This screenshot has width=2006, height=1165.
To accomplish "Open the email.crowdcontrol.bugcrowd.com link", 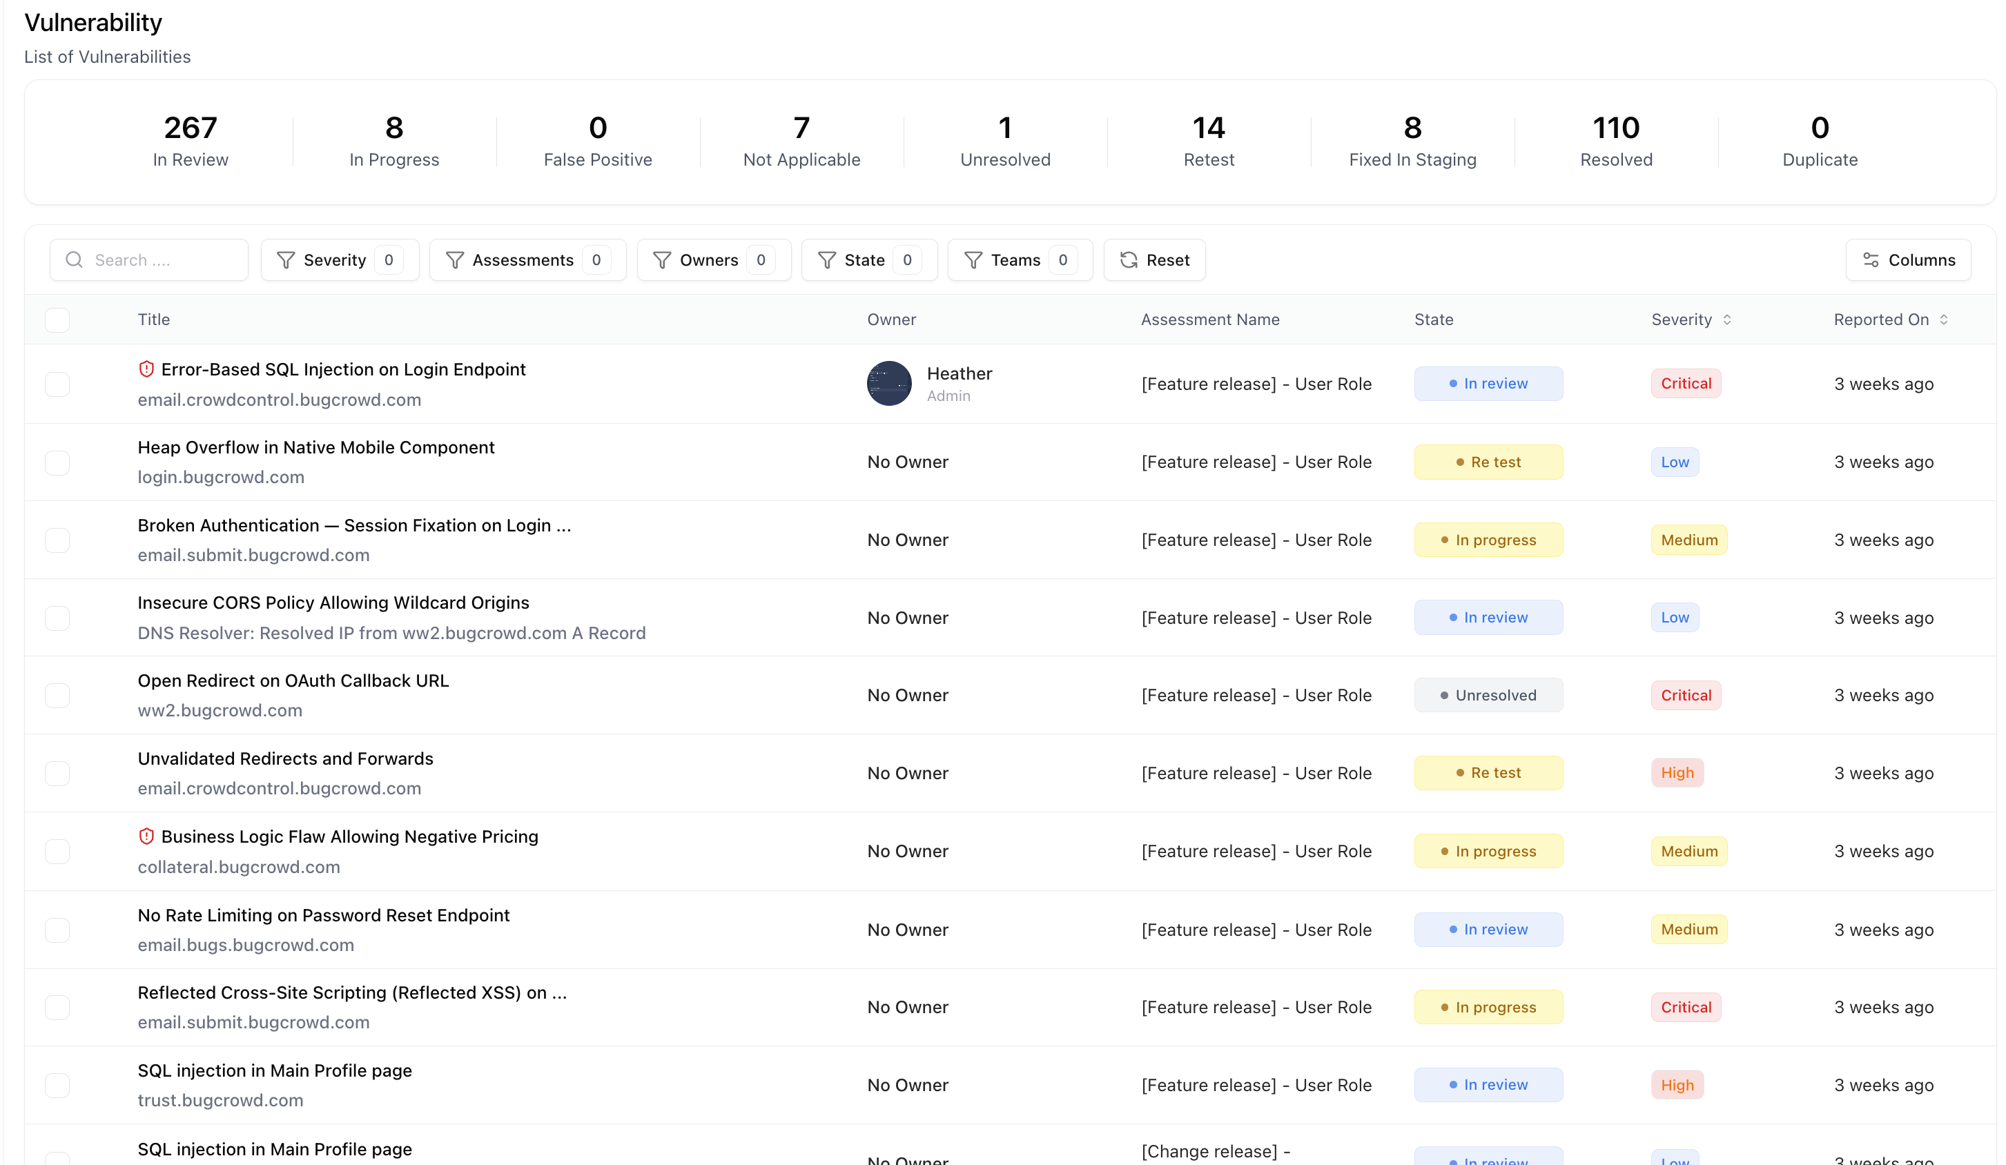I will coord(280,400).
